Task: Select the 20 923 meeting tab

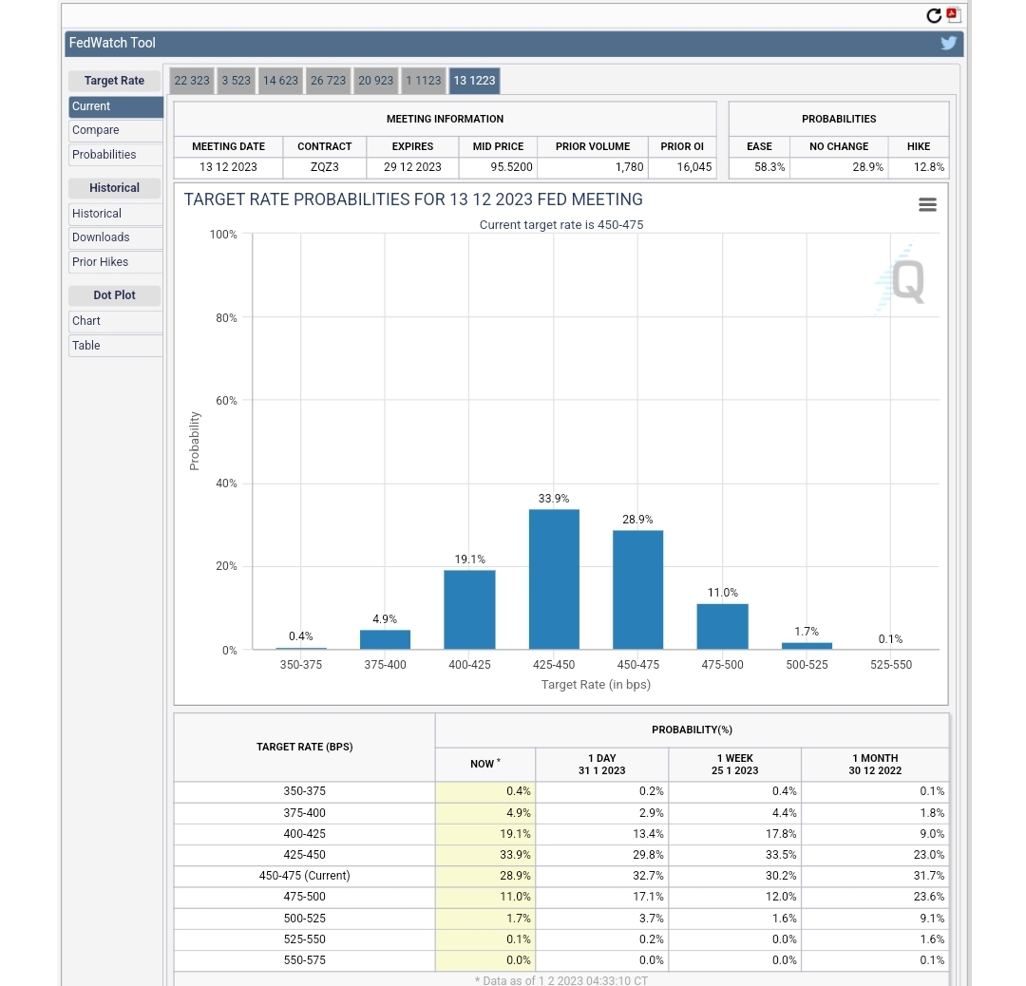Action: pos(375,81)
